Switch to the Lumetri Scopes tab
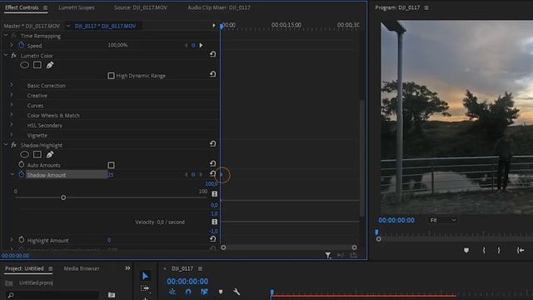The height and width of the screenshot is (300, 533). coord(77,7)
